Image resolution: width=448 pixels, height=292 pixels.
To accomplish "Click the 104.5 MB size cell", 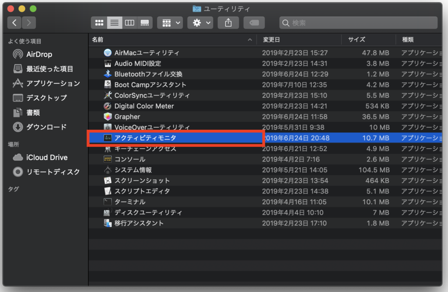I will [x=374, y=170].
